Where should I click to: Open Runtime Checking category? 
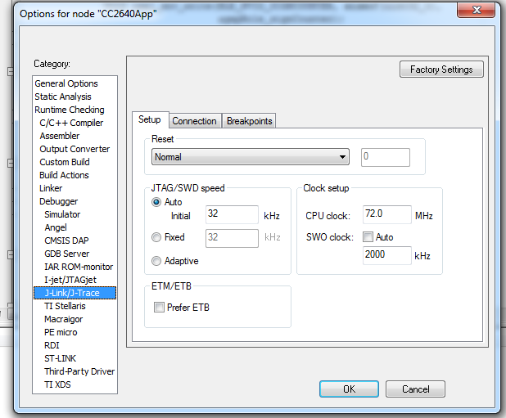pos(70,110)
